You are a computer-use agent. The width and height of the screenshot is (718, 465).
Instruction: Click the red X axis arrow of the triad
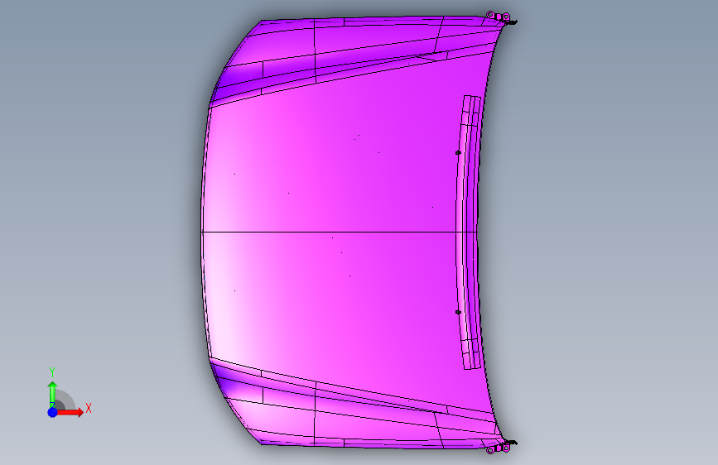tap(70, 412)
